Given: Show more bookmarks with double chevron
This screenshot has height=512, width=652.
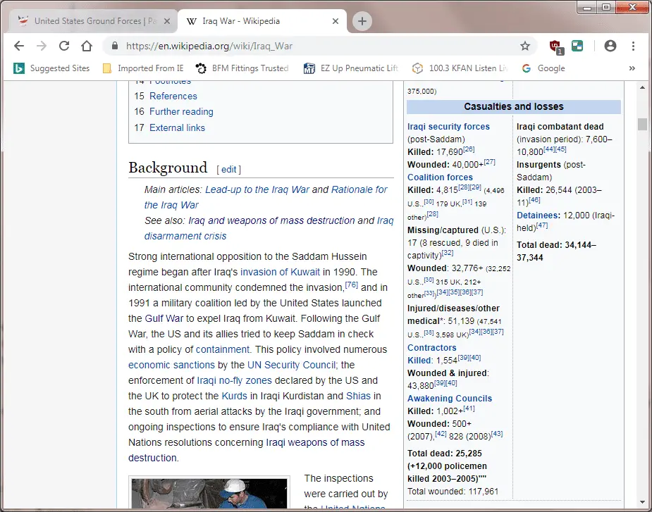Looking at the screenshot, I should click(632, 68).
